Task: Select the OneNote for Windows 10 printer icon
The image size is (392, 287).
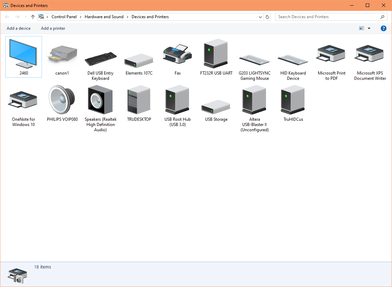Action: click(x=23, y=100)
